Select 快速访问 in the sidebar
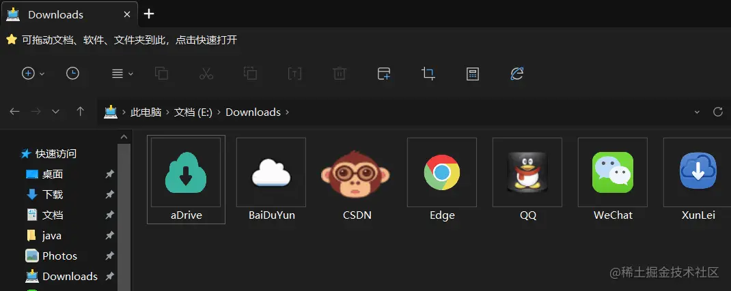 (56, 153)
